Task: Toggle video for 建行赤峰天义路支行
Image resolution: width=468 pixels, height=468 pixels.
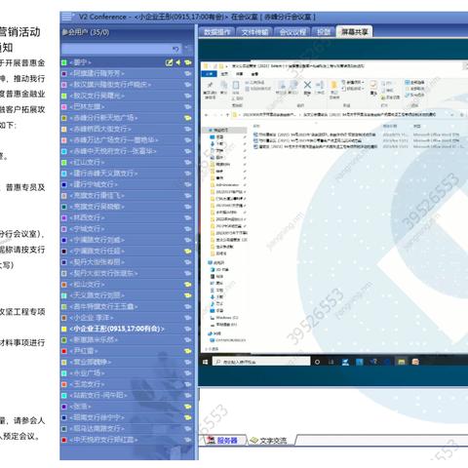Action: point(188,174)
